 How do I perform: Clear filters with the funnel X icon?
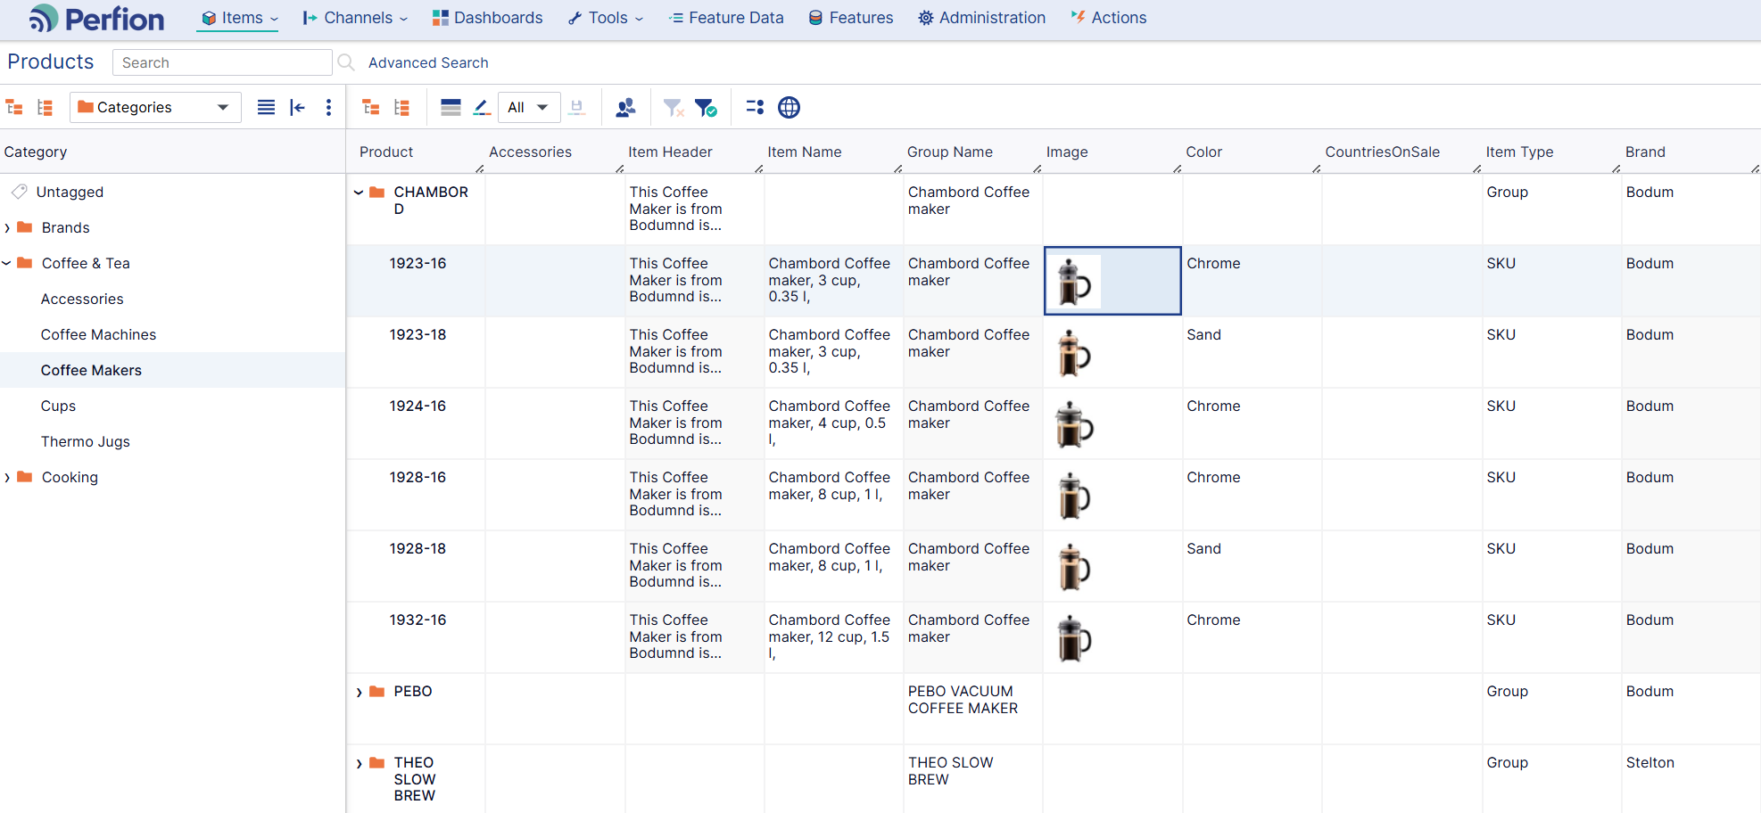(674, 108)
